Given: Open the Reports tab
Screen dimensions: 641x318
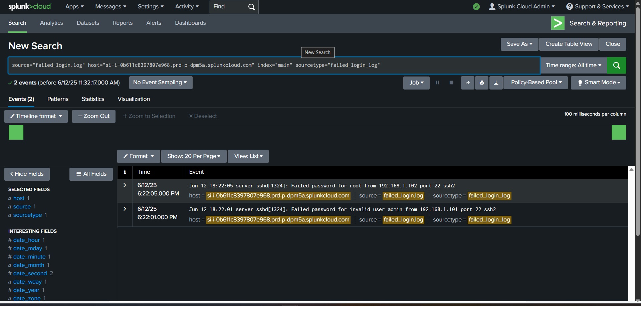Looking at the screenshot, I should click(123, 23).
